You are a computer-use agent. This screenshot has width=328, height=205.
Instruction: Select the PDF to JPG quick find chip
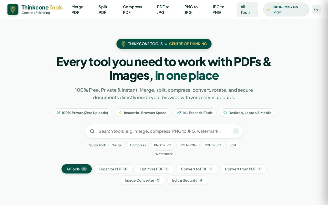point(213,145)
